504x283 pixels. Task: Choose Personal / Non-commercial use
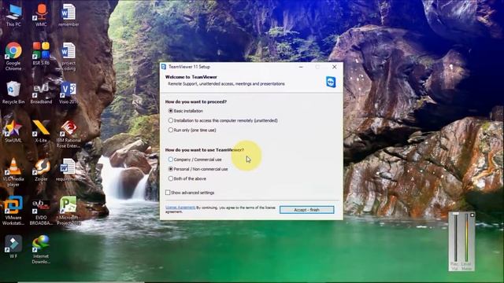click(x=198, y=169)
